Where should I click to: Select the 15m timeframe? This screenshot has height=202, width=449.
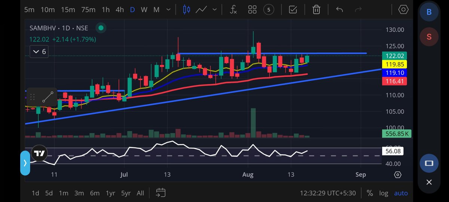68,10
